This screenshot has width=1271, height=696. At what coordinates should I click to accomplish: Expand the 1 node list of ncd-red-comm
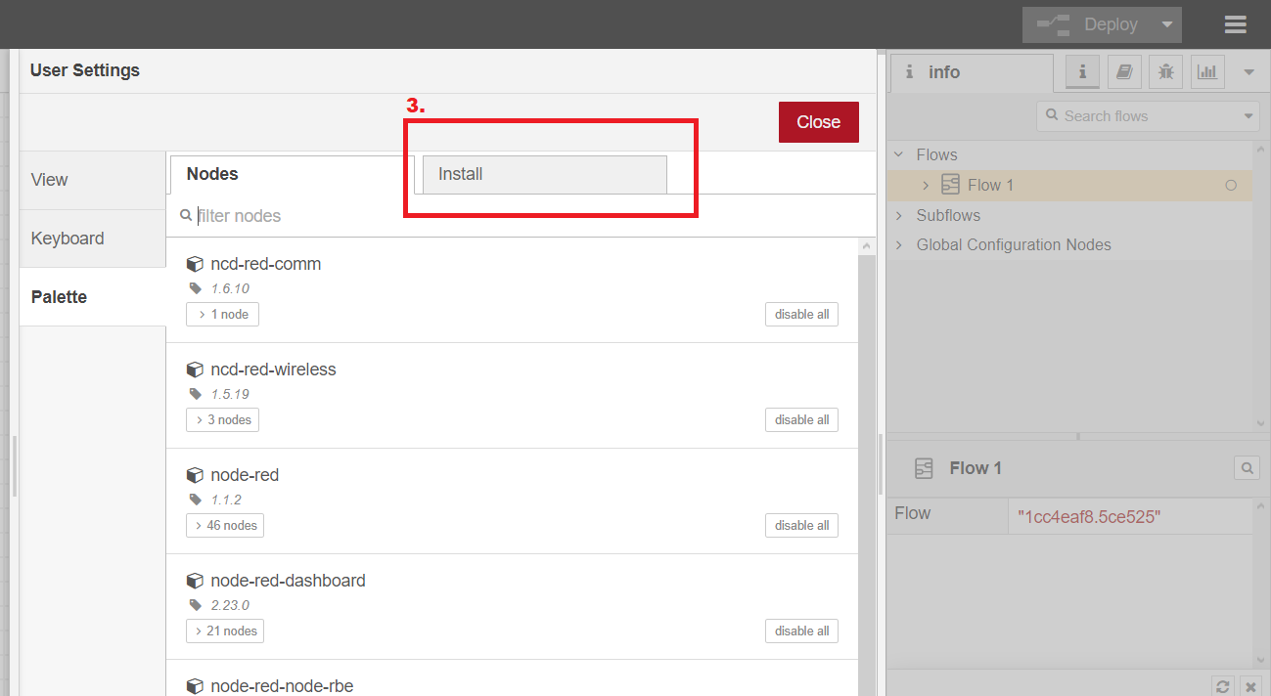point(222,314)
